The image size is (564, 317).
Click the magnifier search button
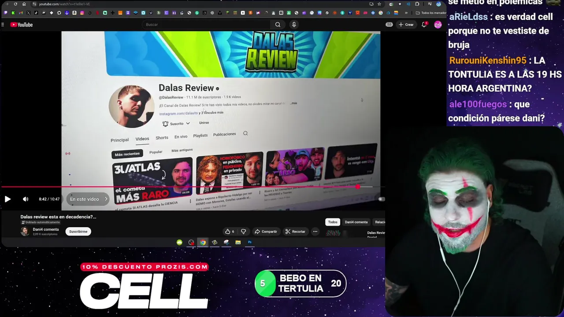click(x=278, y=25)
